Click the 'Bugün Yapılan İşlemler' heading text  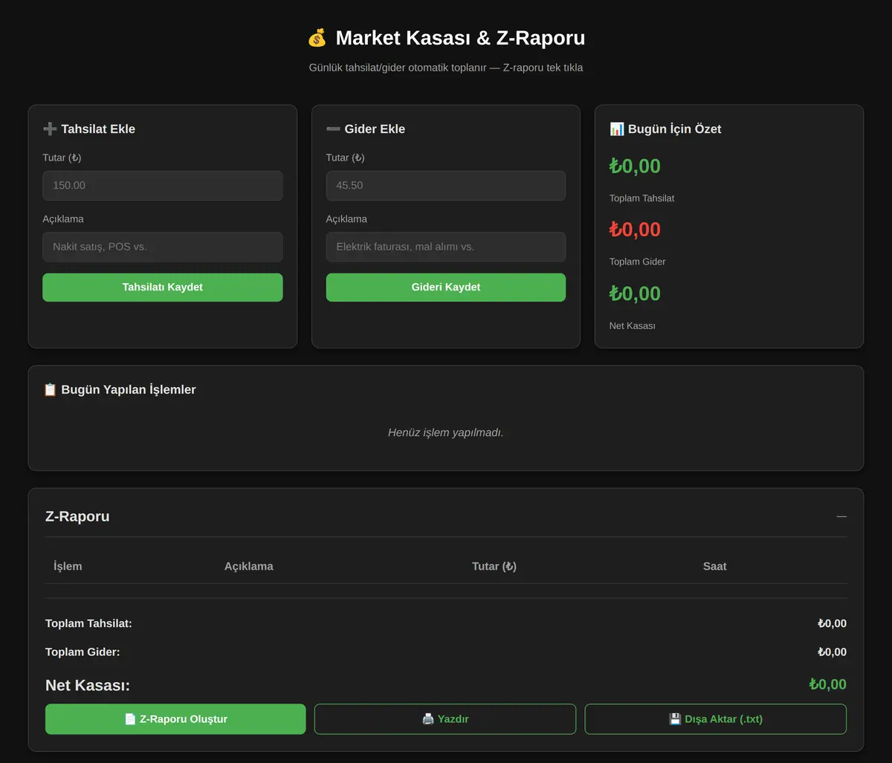tap(129, 390)
